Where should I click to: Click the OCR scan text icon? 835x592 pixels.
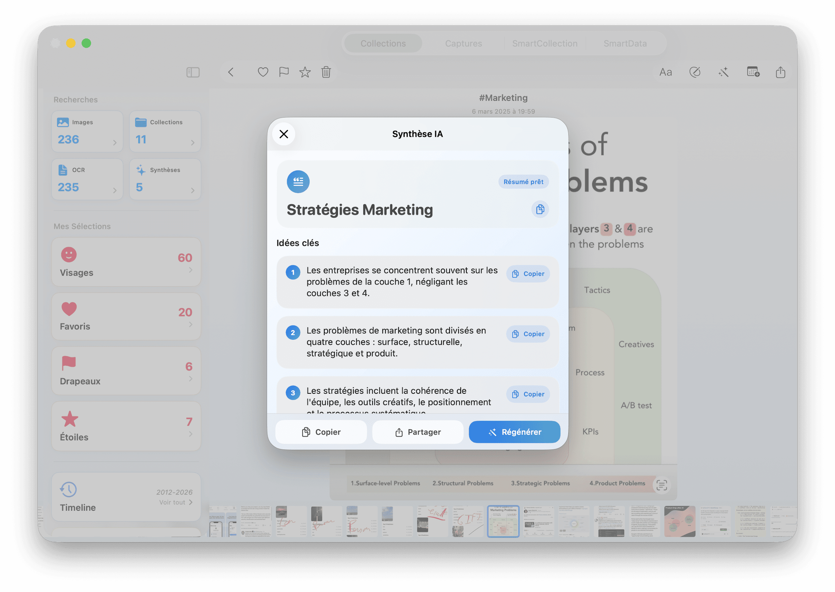coord(661,485)
